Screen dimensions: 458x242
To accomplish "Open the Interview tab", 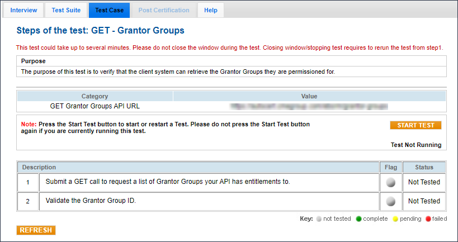I will pos(23,10).
